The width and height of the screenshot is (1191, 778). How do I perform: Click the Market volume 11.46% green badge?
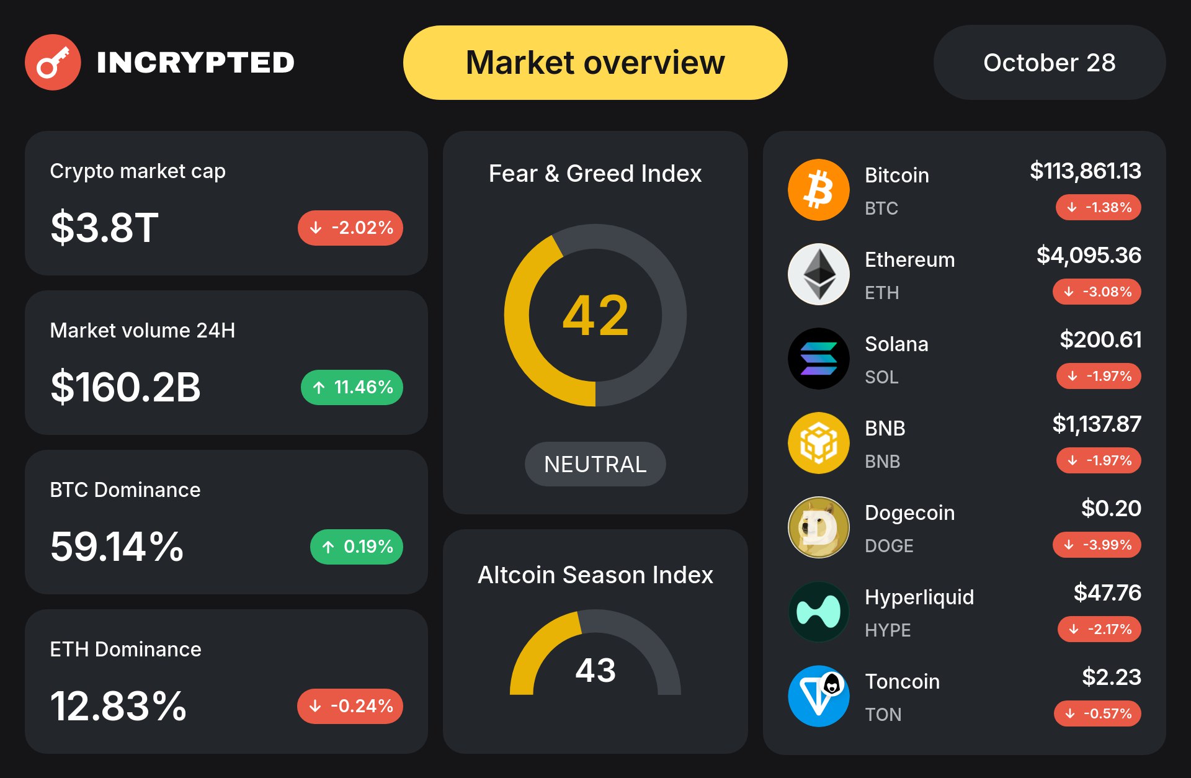352,387
